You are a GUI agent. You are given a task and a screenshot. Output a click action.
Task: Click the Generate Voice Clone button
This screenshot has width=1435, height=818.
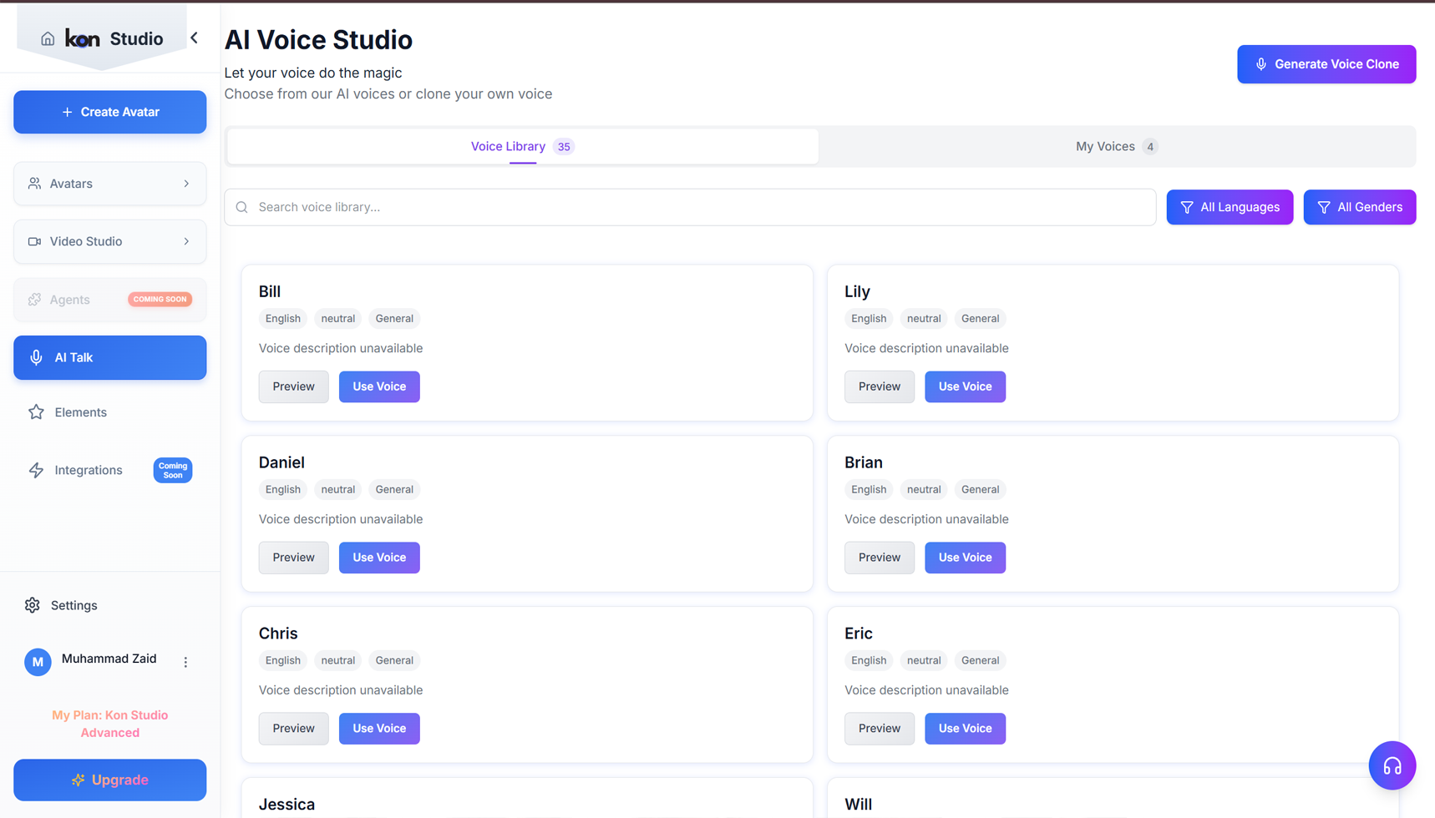coord(1326,64)
